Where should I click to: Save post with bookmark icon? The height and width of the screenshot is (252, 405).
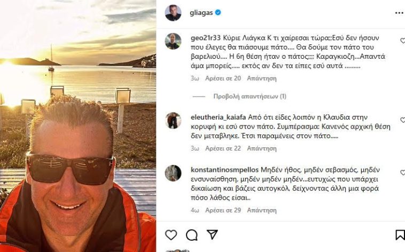(x=400, y=235)
